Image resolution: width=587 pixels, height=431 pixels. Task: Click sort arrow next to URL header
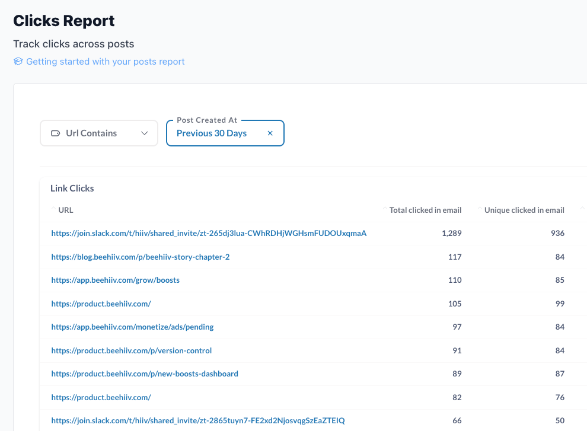pos(53,208)
